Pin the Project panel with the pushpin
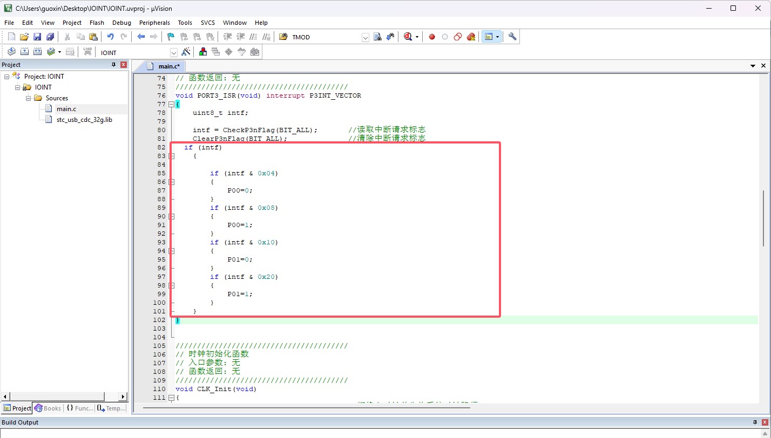 click(113, 65)
